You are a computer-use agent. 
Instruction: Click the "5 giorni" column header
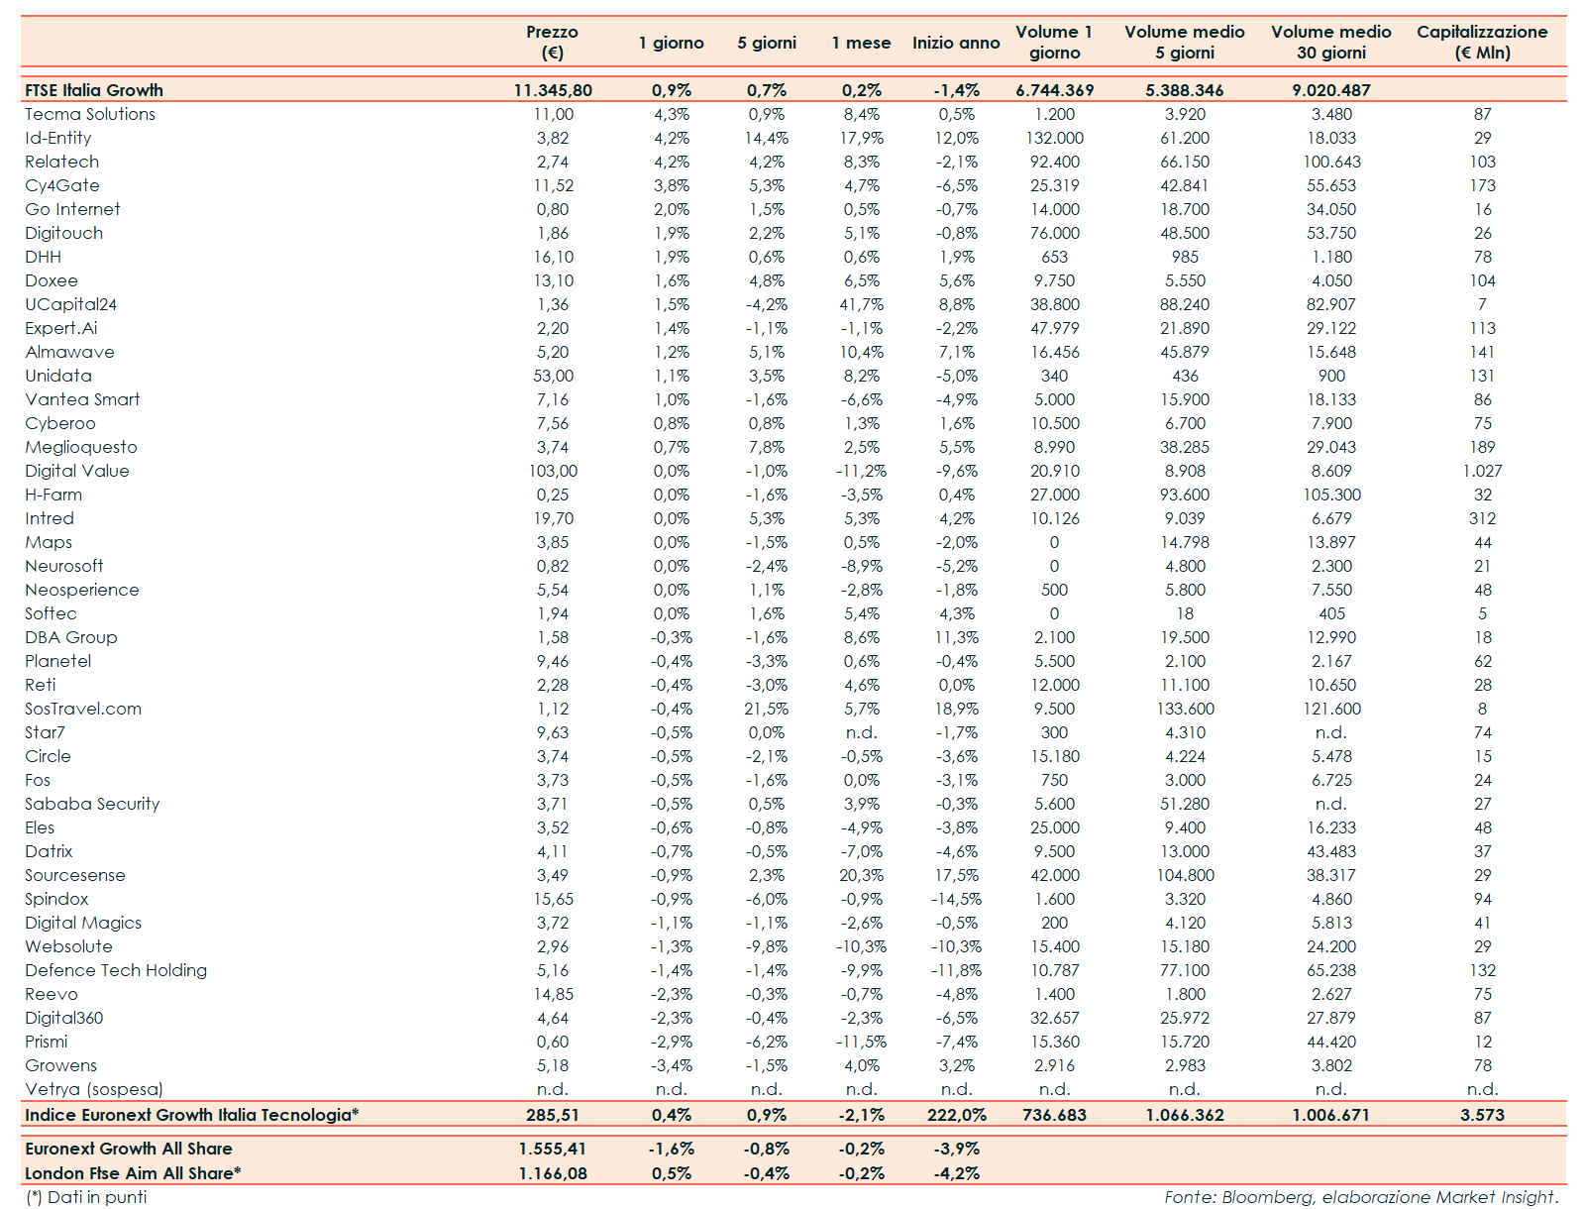[767, 43]
